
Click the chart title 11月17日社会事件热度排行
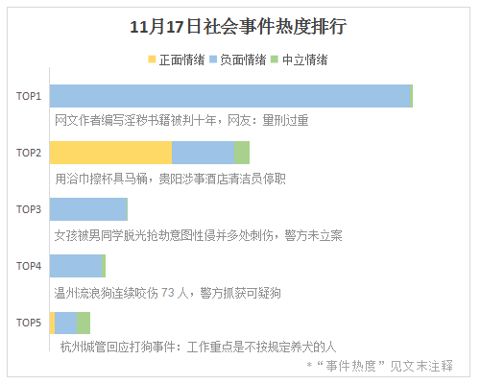click(x=238, y=26)
